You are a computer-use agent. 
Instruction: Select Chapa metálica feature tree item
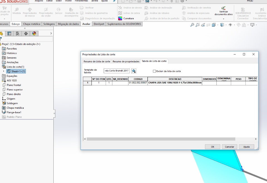click(x=13, y=108)
